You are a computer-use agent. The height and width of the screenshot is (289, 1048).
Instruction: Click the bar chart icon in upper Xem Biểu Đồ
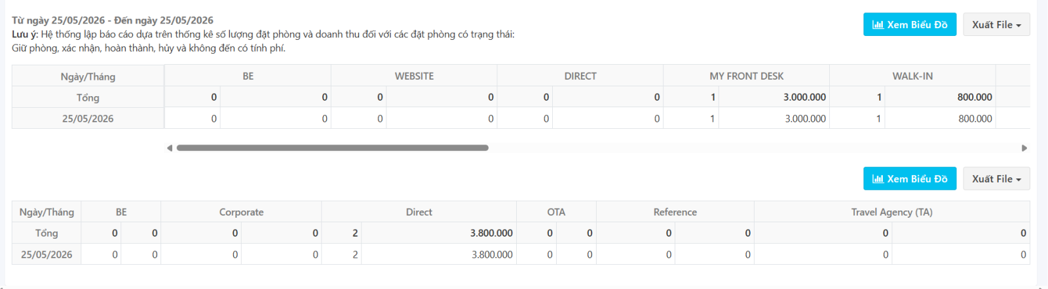pos(878,25)
